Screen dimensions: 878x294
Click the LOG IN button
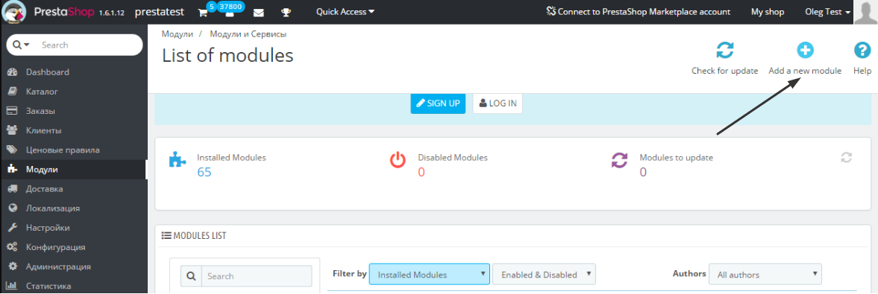pos(498,103)
